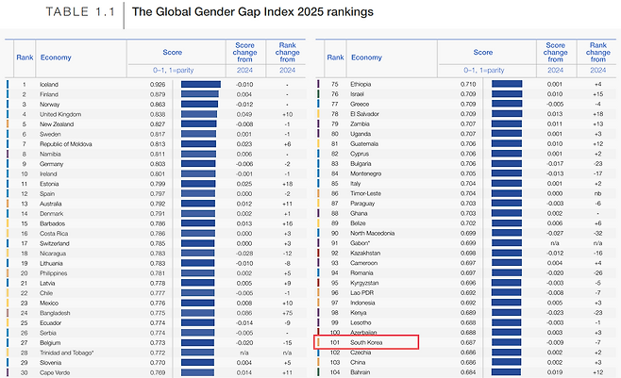Viewport: 621px width, 378px height.
Task: Click Kyrgyzstan at rank 95
Action: point(364,283)
